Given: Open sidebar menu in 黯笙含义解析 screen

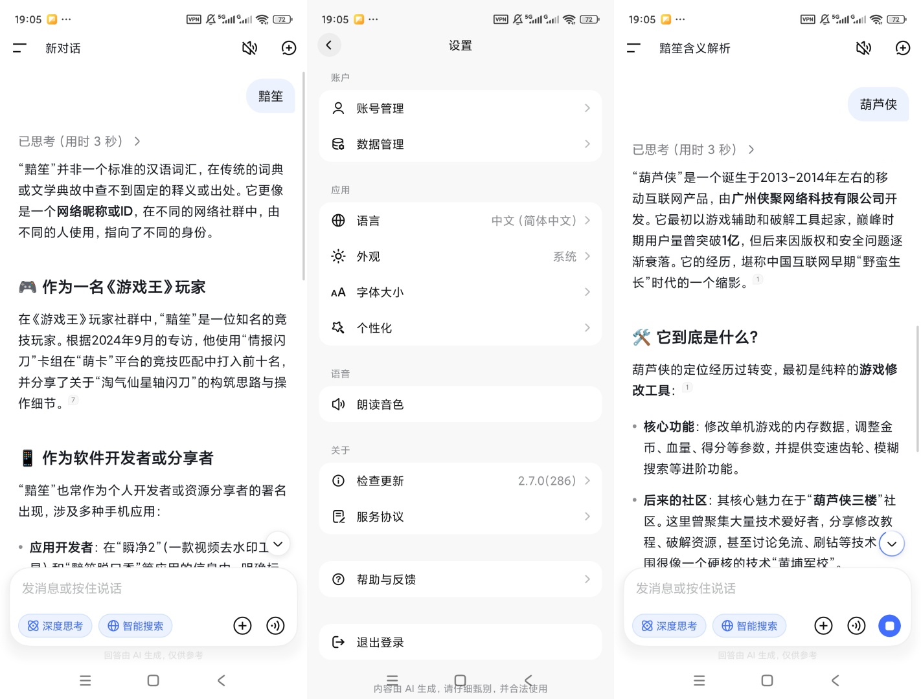Looking at the screenshot, I should point(634,48).
